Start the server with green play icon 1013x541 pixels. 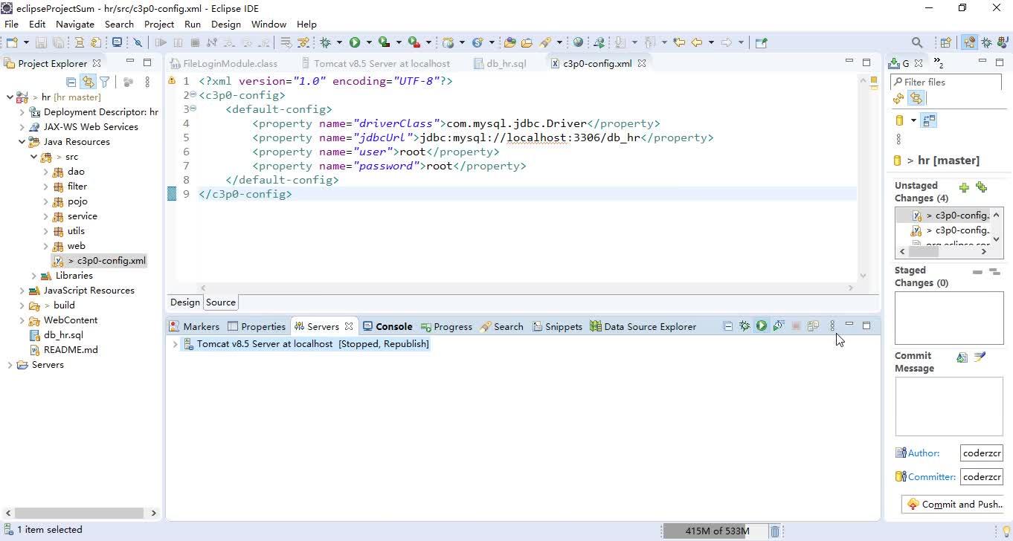pos(762,325)
